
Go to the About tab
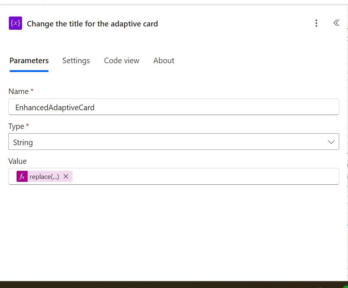click(164, 61)
